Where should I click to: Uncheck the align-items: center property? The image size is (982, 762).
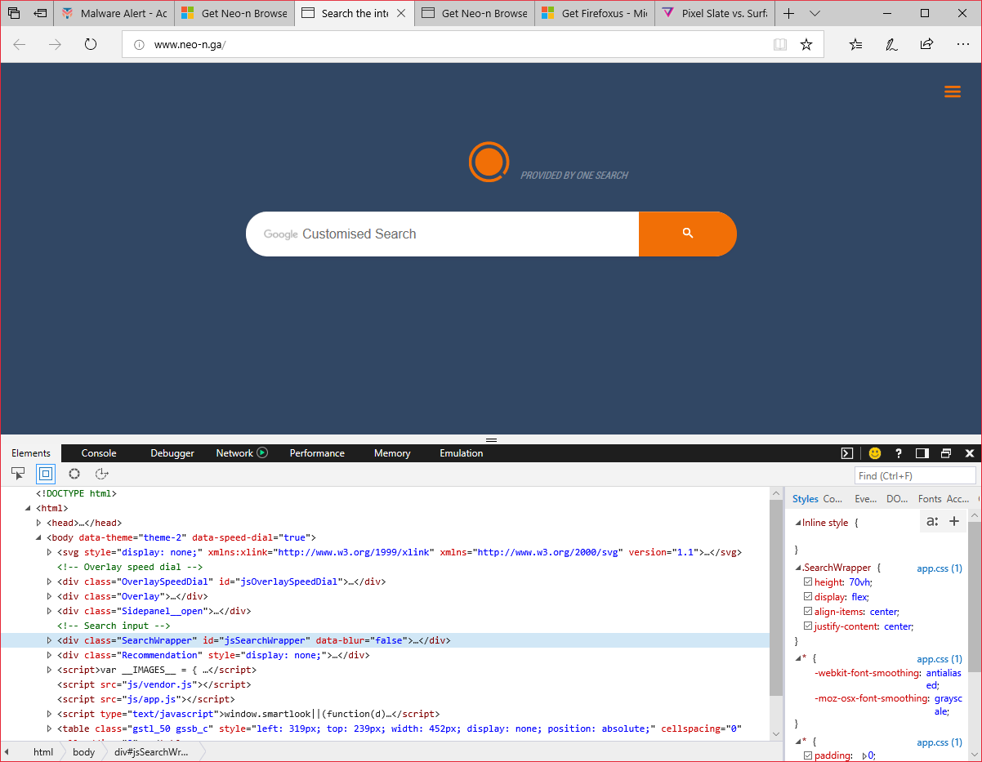point(808,612)
